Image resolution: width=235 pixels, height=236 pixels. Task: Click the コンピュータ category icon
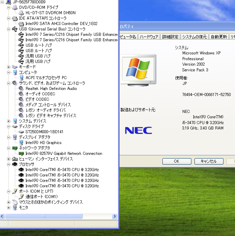[x=15, y=72]
